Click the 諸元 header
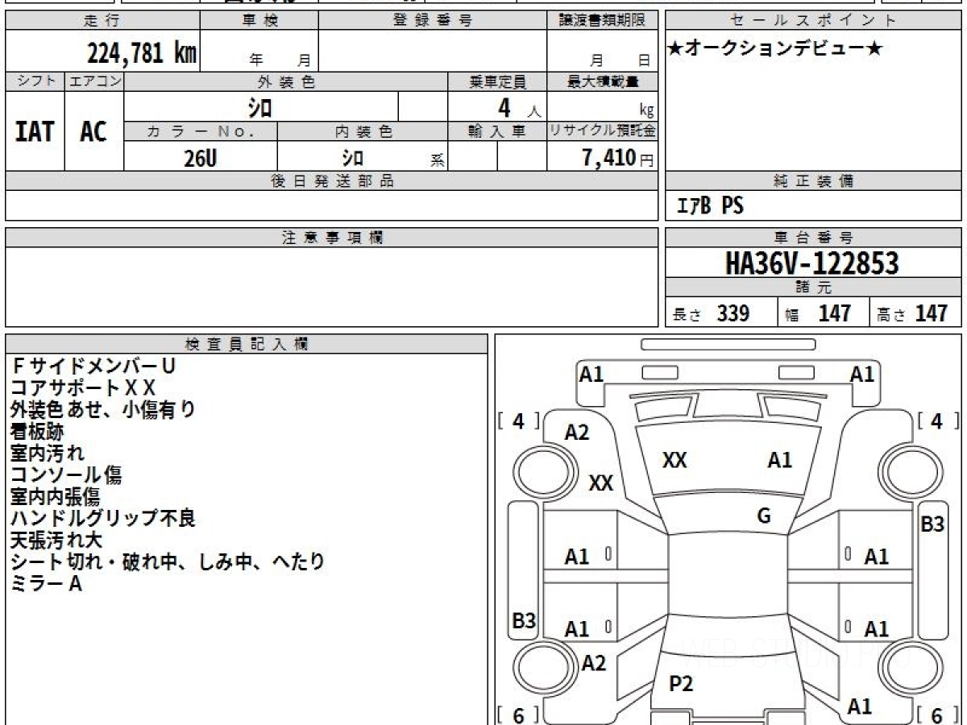 pos(813,288)
